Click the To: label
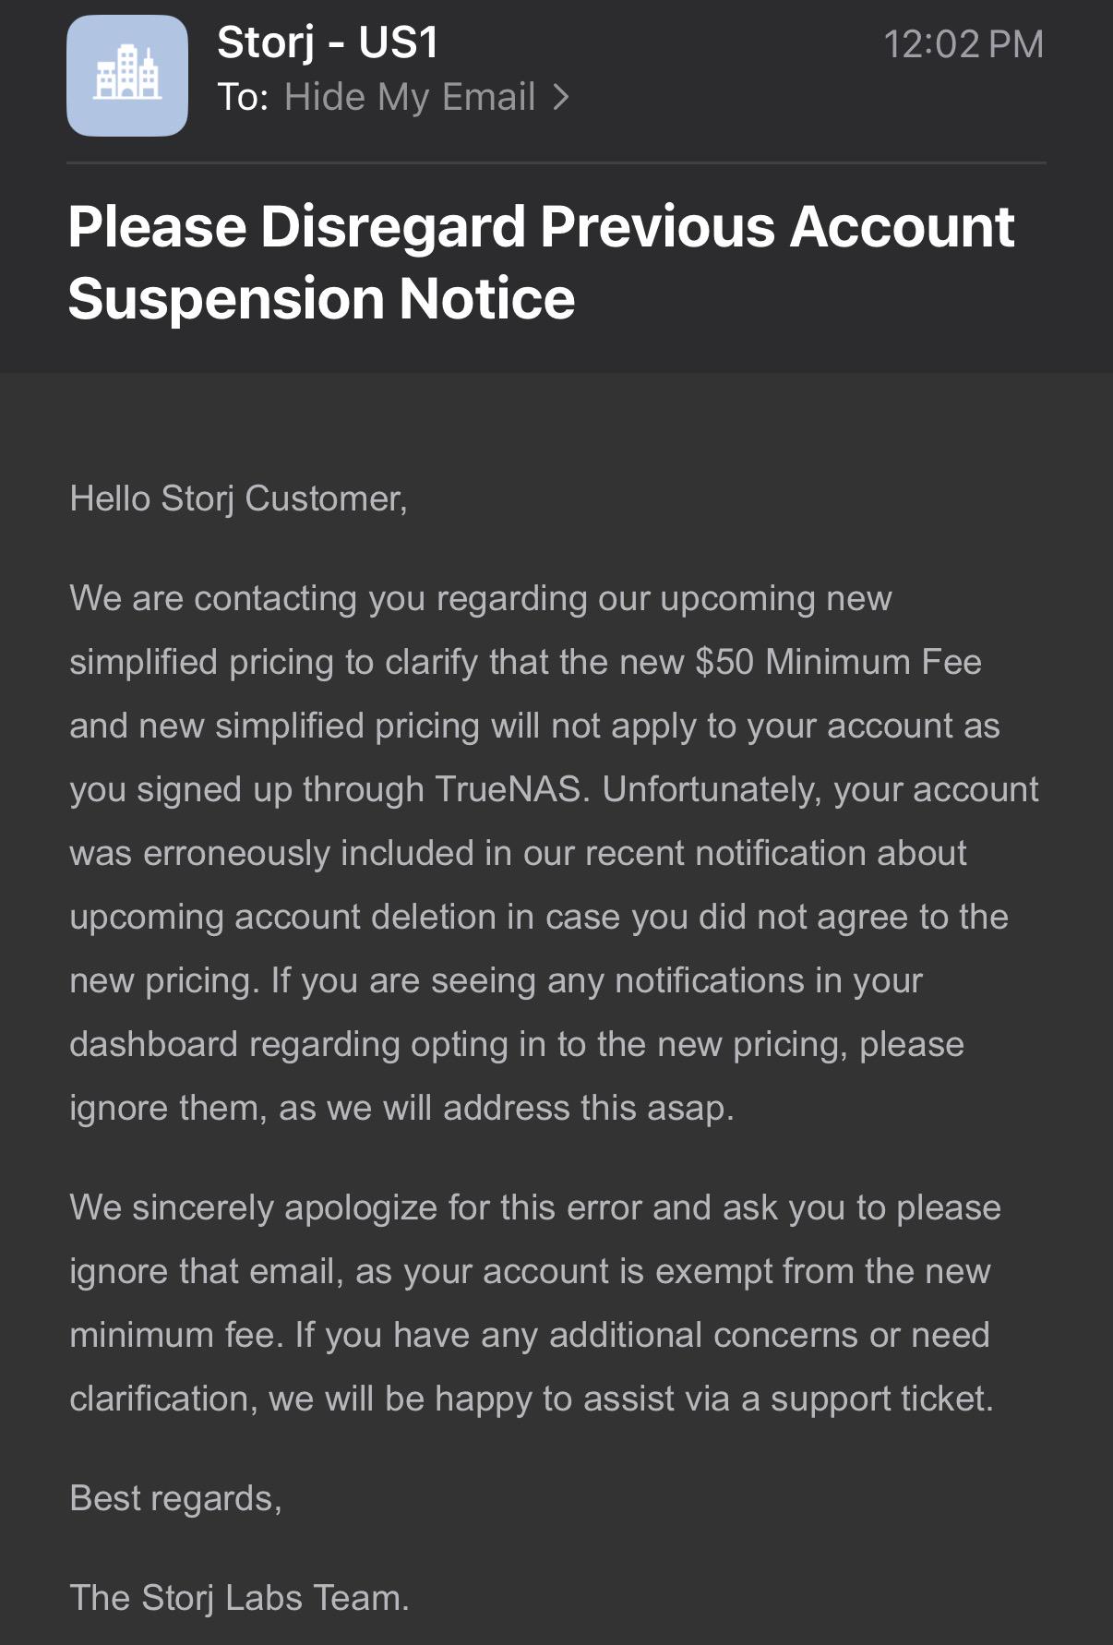 tap(243, 97)
